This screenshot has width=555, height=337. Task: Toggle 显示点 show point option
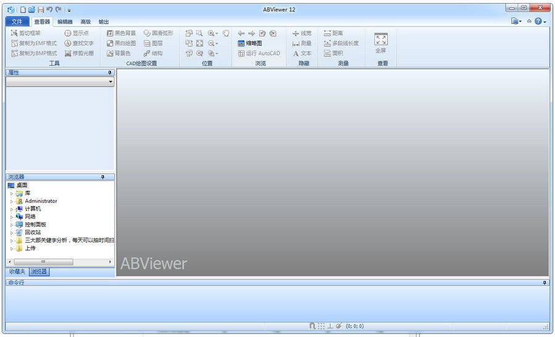tap(76, 33)
